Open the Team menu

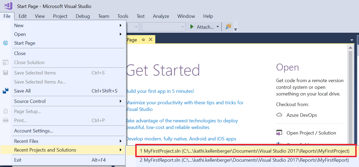(104, 16)
